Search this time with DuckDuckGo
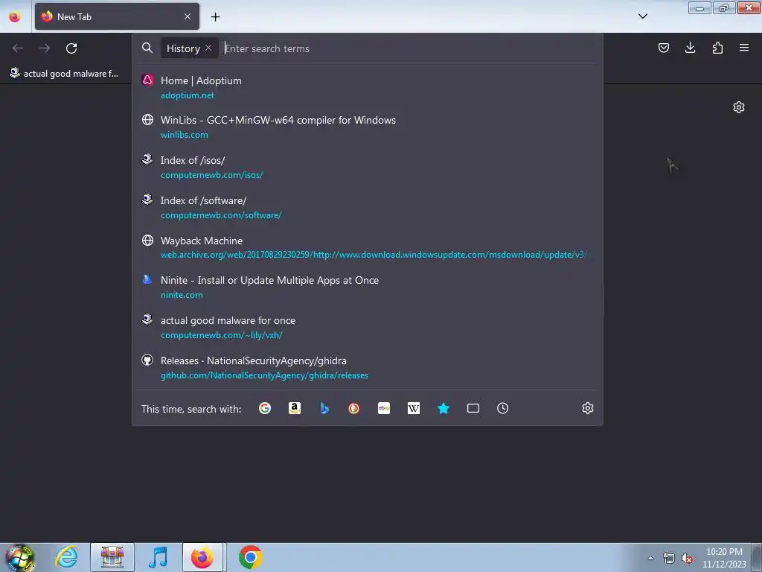This screenshot has height=572, width=762. click(x=353, y=408)
